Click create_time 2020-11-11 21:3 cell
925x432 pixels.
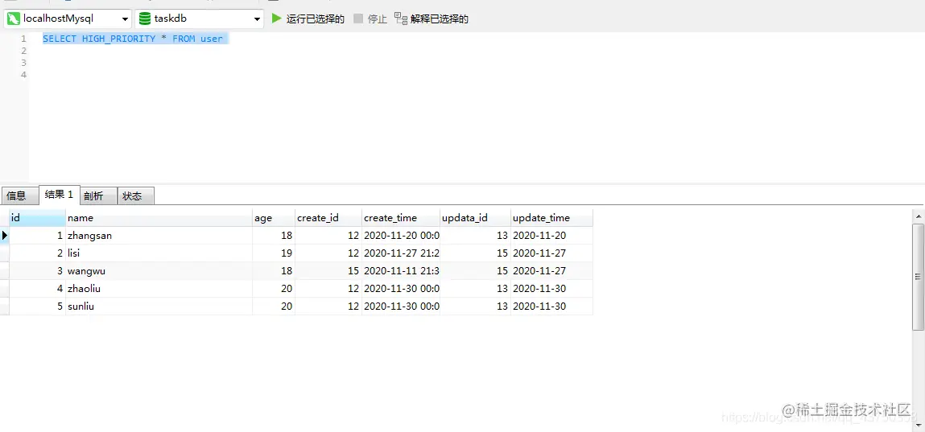pyautogui.click(x=401, y=271)
